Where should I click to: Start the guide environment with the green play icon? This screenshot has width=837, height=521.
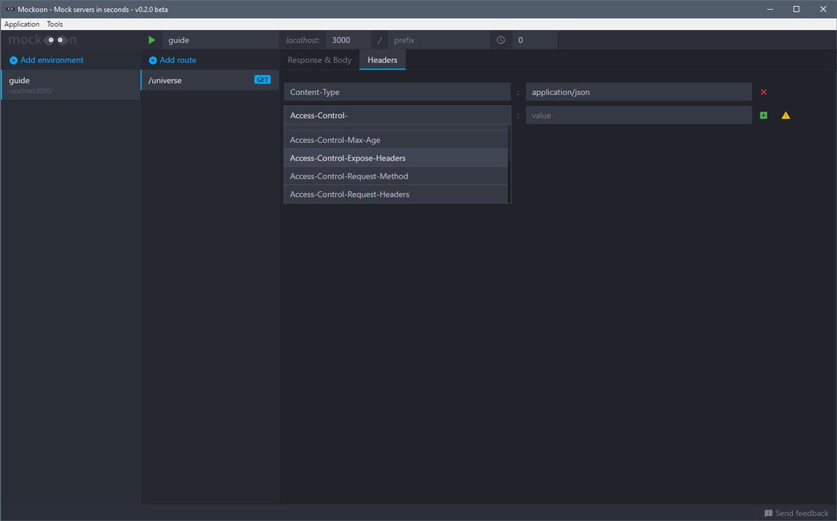[x=152, y=40]
